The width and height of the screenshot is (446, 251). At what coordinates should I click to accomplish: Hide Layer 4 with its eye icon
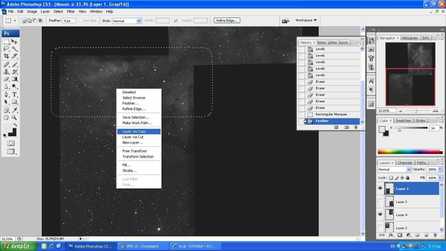[380, 215]
